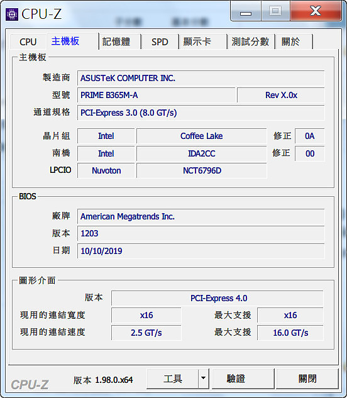Click the 16.0 GT/s max supported field
This screenshot has height=398, width=347.
[x=290, y=333]
